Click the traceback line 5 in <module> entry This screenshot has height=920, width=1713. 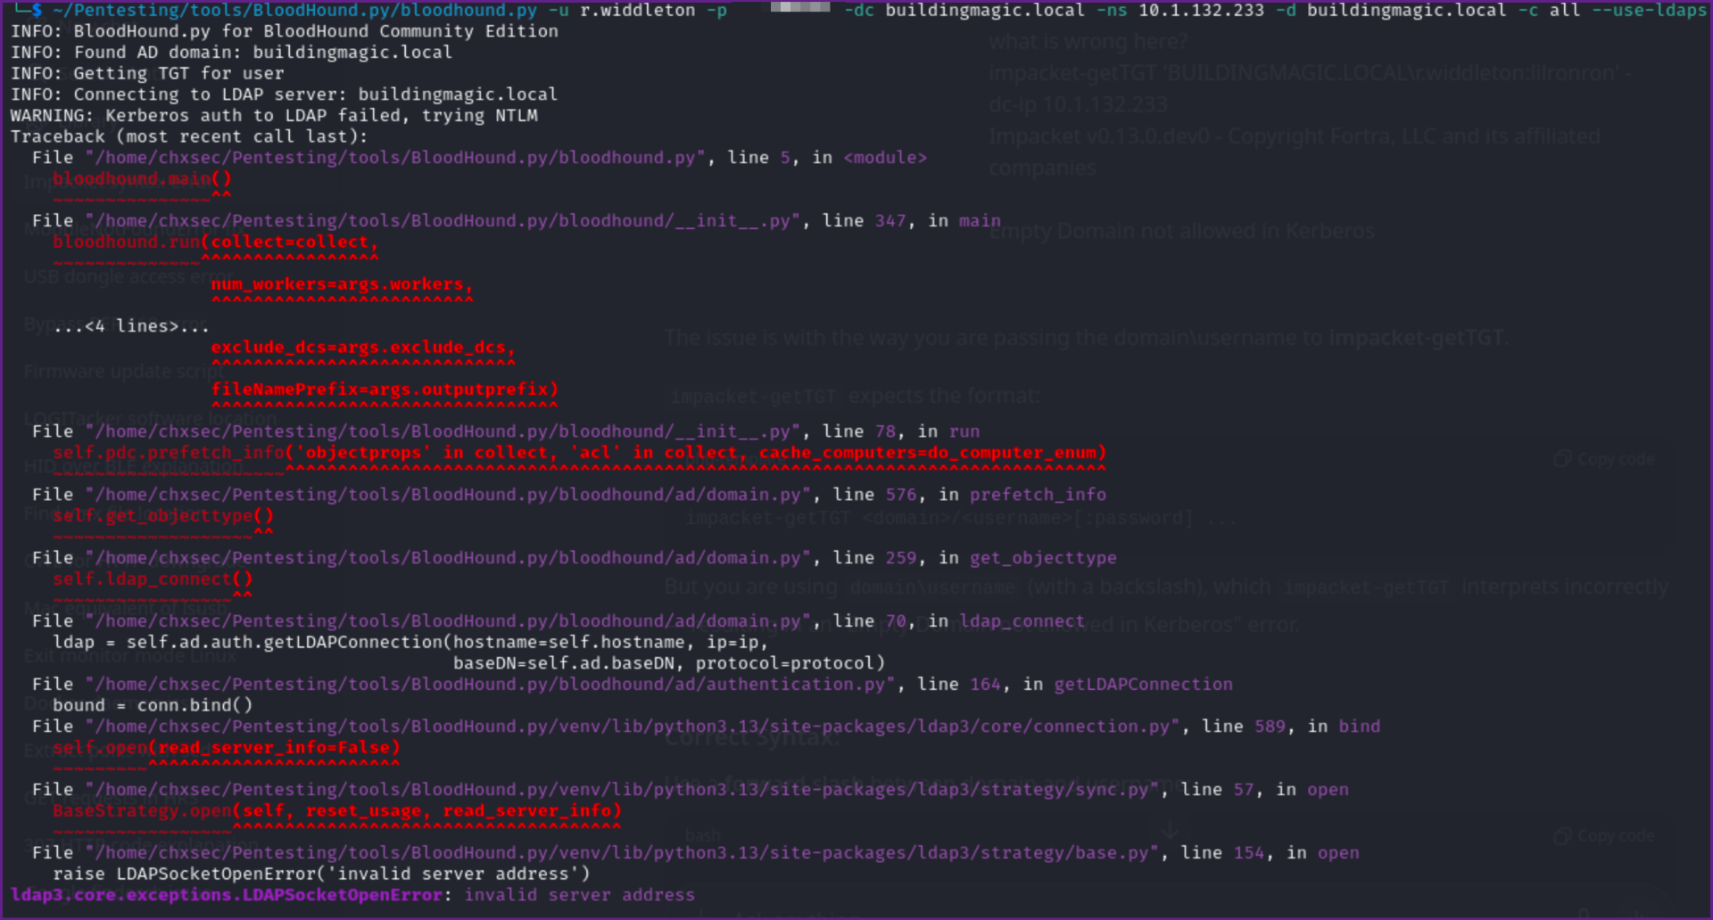click(480, 158)
